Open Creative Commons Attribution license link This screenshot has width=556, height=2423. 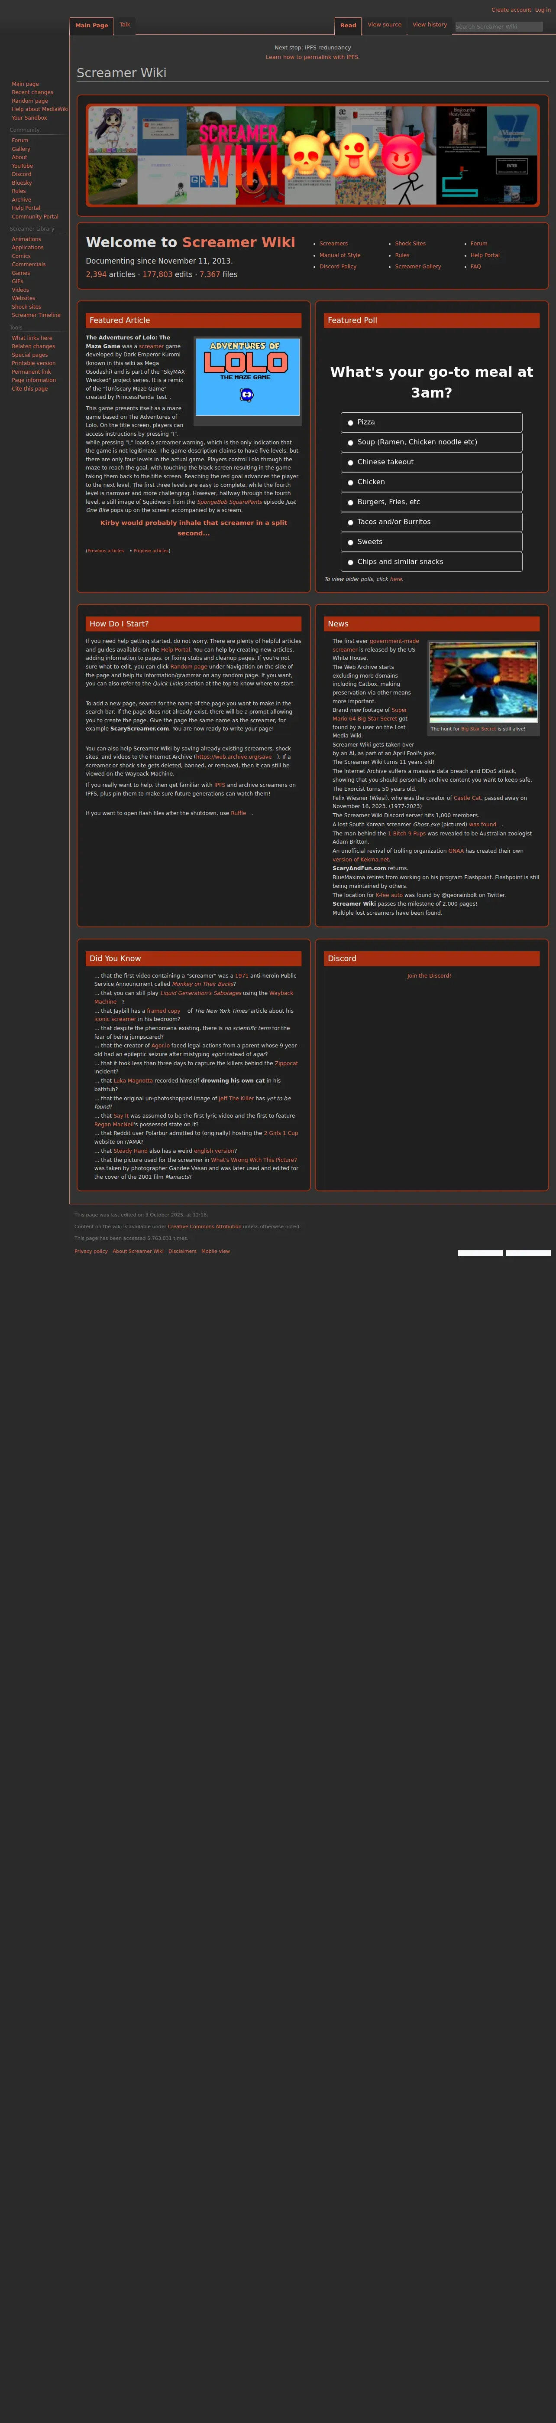[205, 1226]
